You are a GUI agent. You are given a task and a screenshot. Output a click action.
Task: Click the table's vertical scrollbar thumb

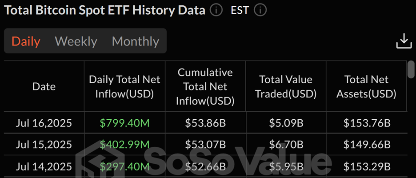411,69
